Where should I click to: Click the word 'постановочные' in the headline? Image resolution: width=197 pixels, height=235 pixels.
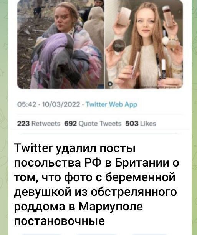click(60, 221)
